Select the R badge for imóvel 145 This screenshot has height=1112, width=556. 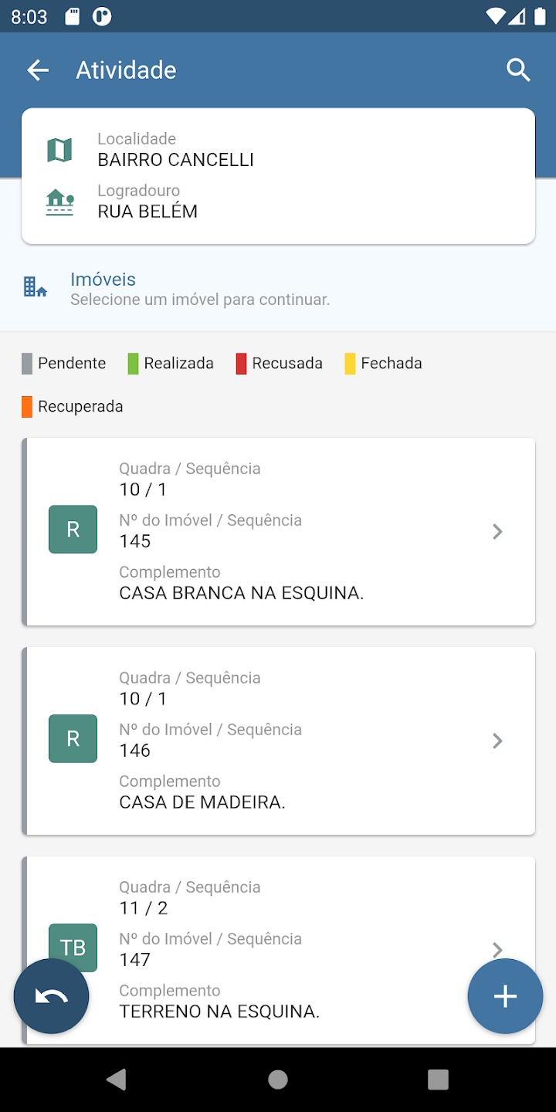tap(73, 530)
